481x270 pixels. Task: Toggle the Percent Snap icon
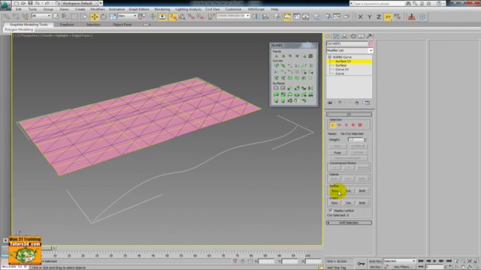point(191,16)
